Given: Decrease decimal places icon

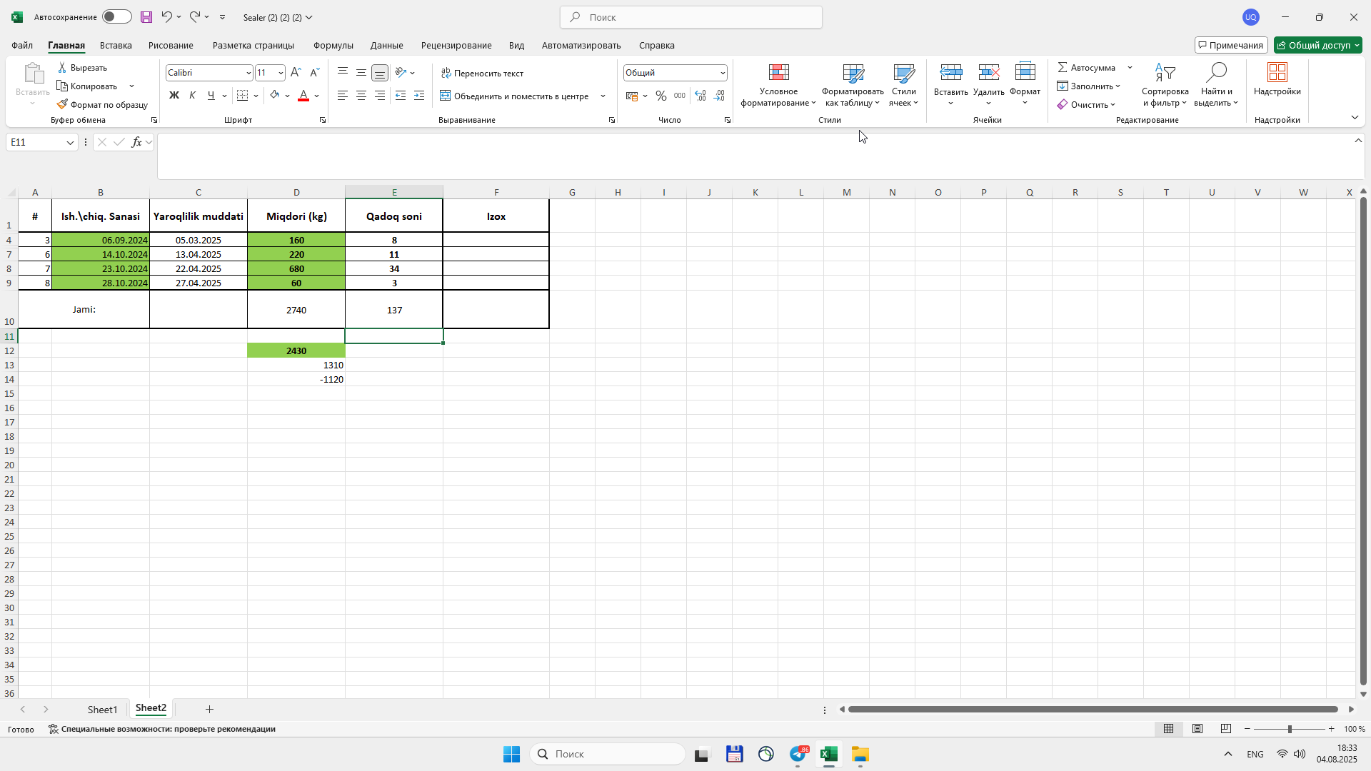Looking at the screenshot, I should (719, 96).
